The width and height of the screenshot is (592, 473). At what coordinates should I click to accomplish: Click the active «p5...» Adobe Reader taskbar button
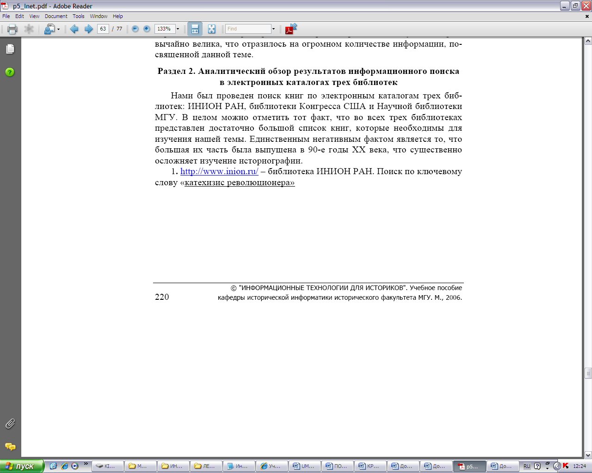pos(469,466)
